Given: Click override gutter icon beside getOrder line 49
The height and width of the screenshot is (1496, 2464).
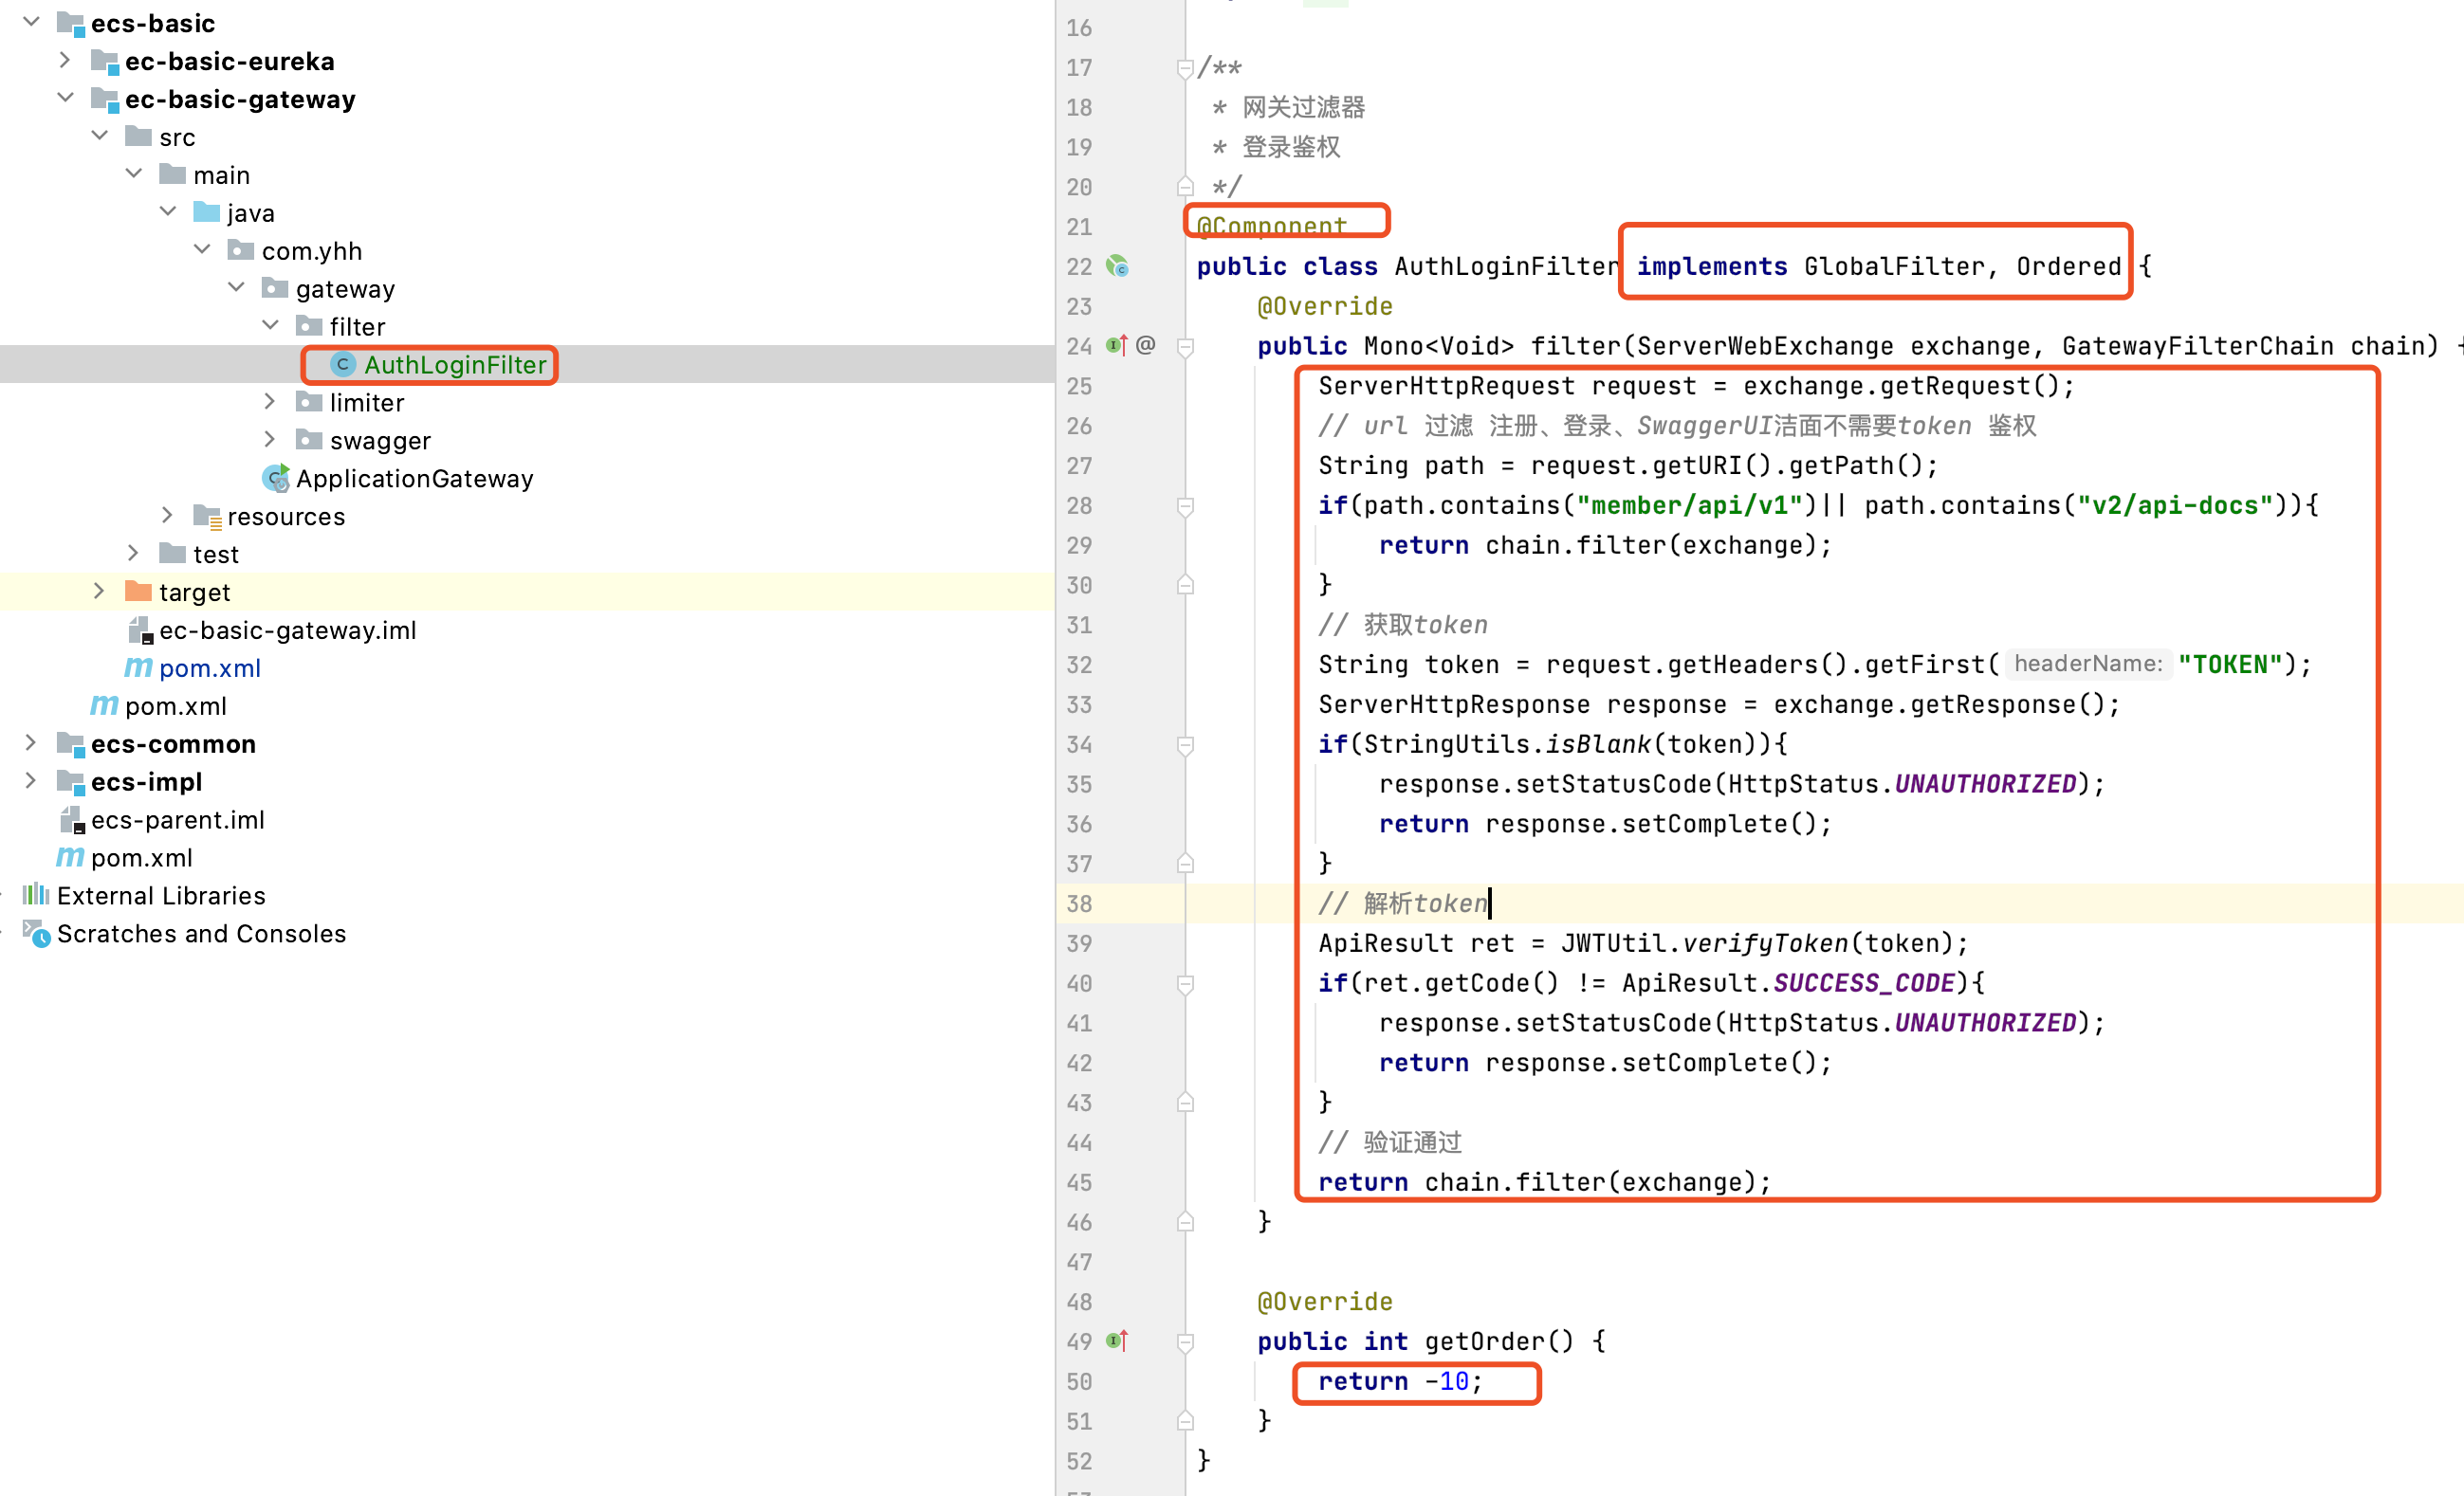Looking at the screenshot, I should [1116, 1341].
